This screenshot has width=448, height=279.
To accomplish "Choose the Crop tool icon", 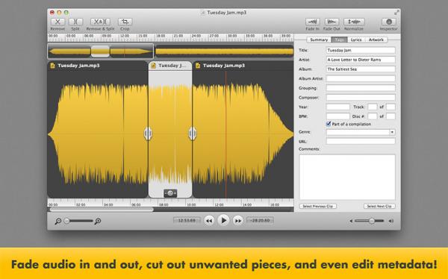I will pyautogui.click(x=125, y=22).
